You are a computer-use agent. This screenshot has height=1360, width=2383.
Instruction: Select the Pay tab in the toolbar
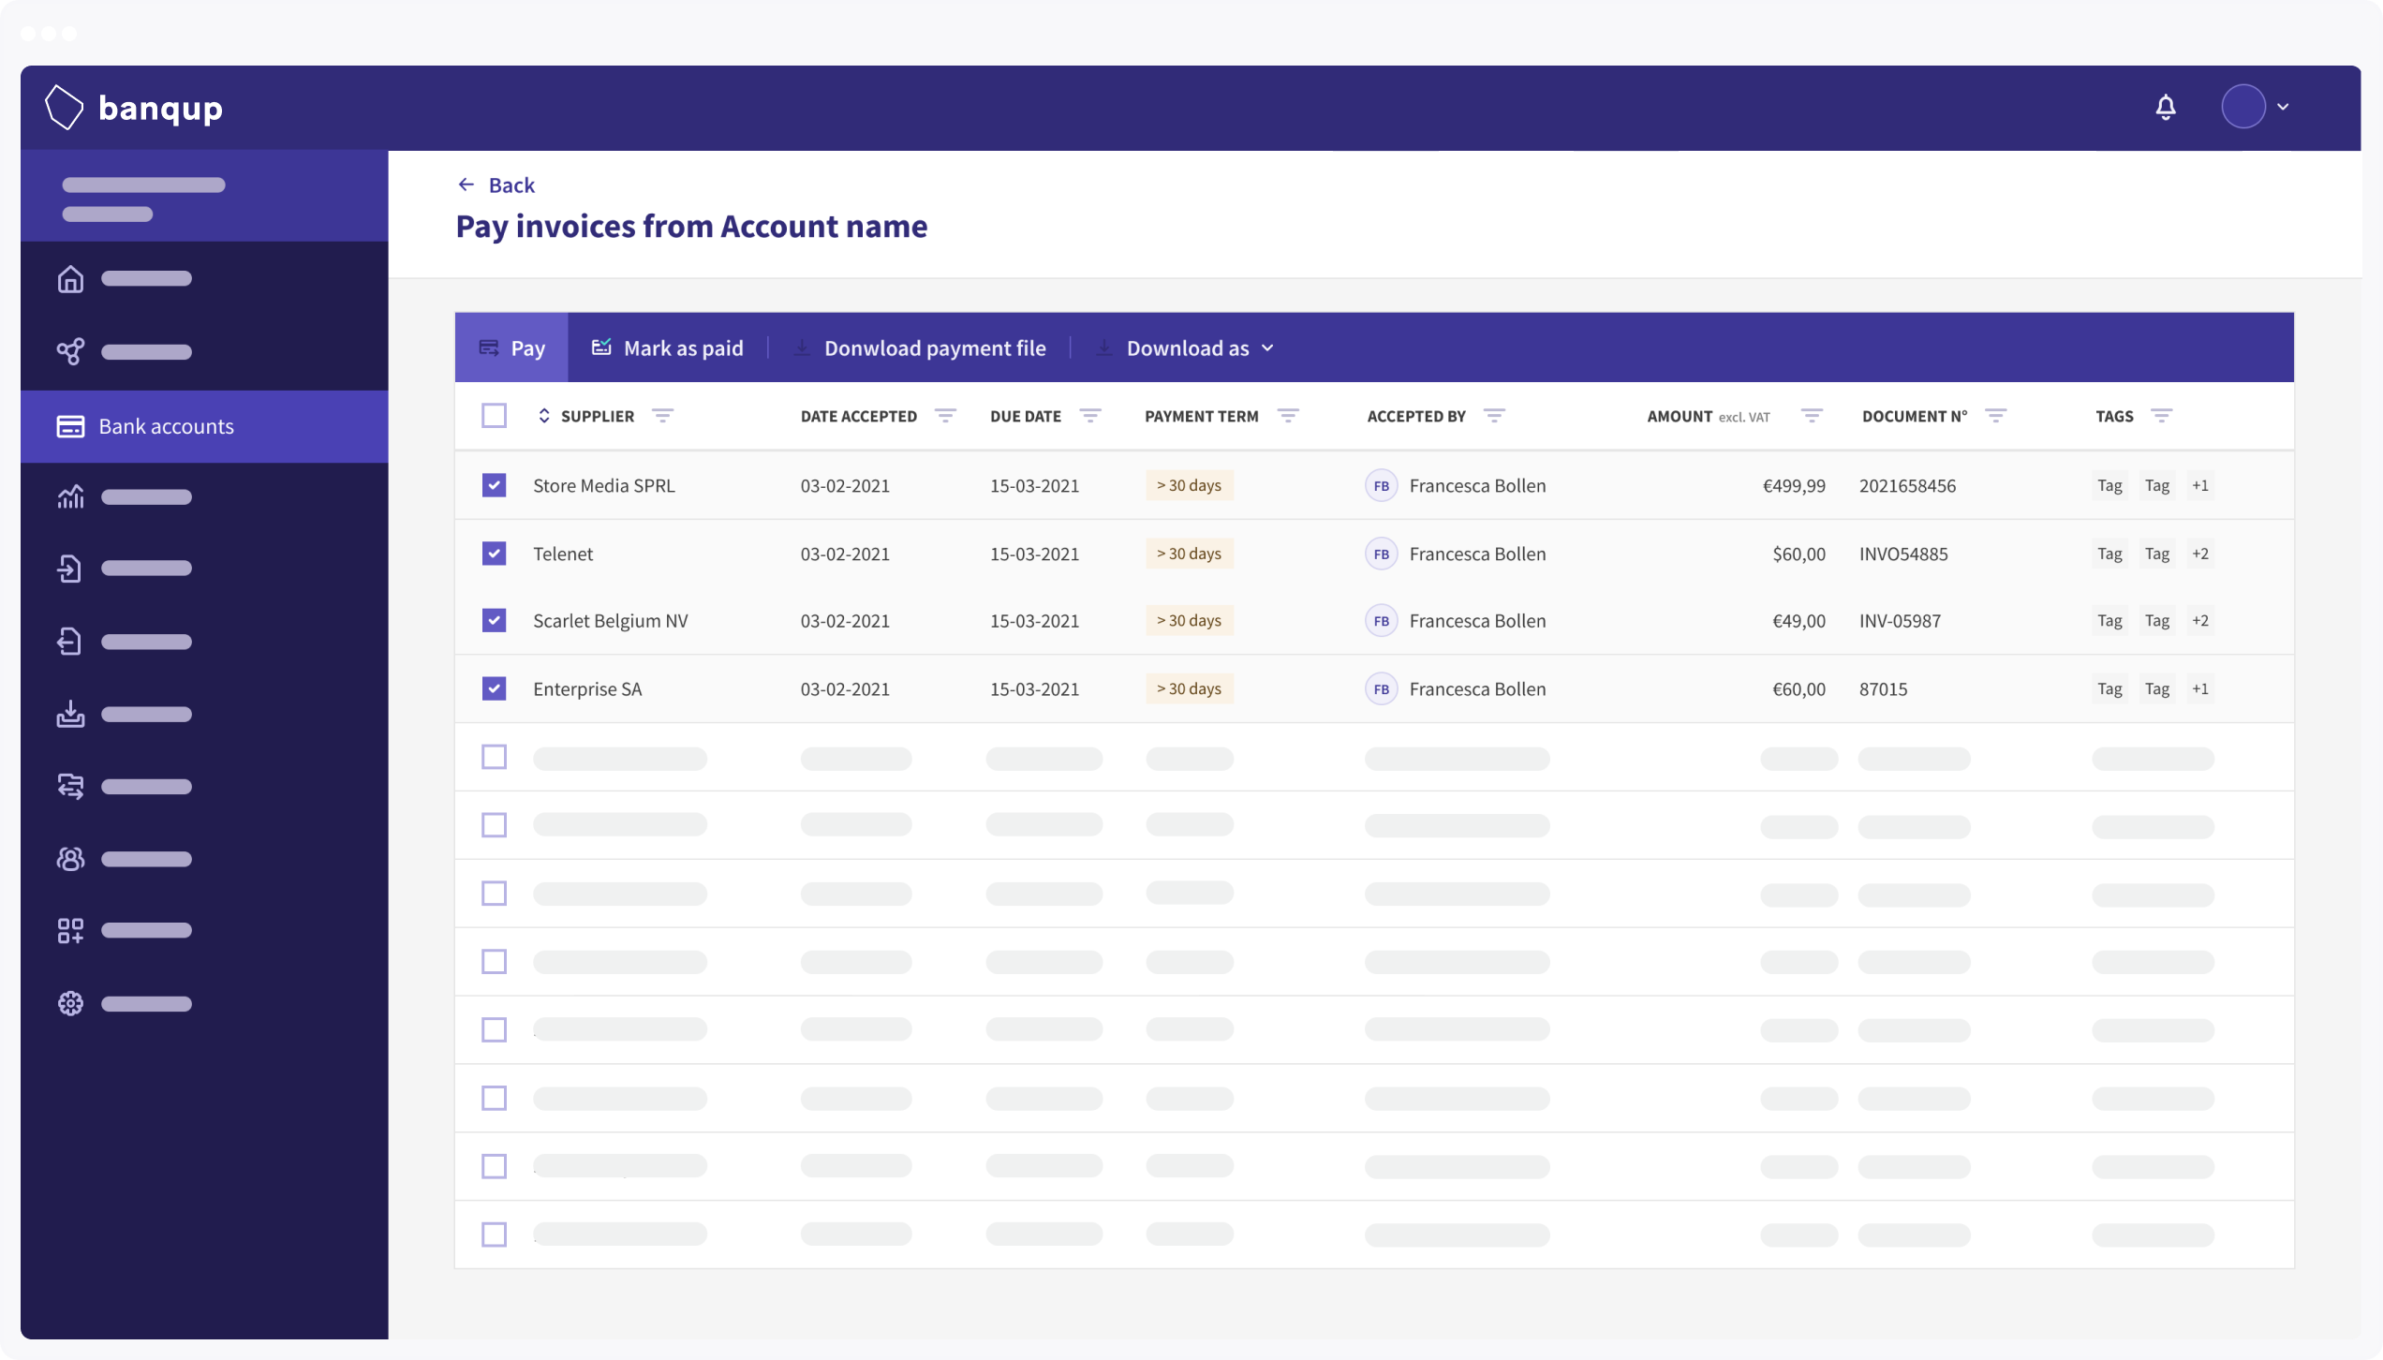512,347
